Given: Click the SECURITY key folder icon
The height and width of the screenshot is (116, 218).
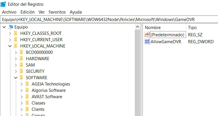Looking at the screenshot, I should point(21,71).
